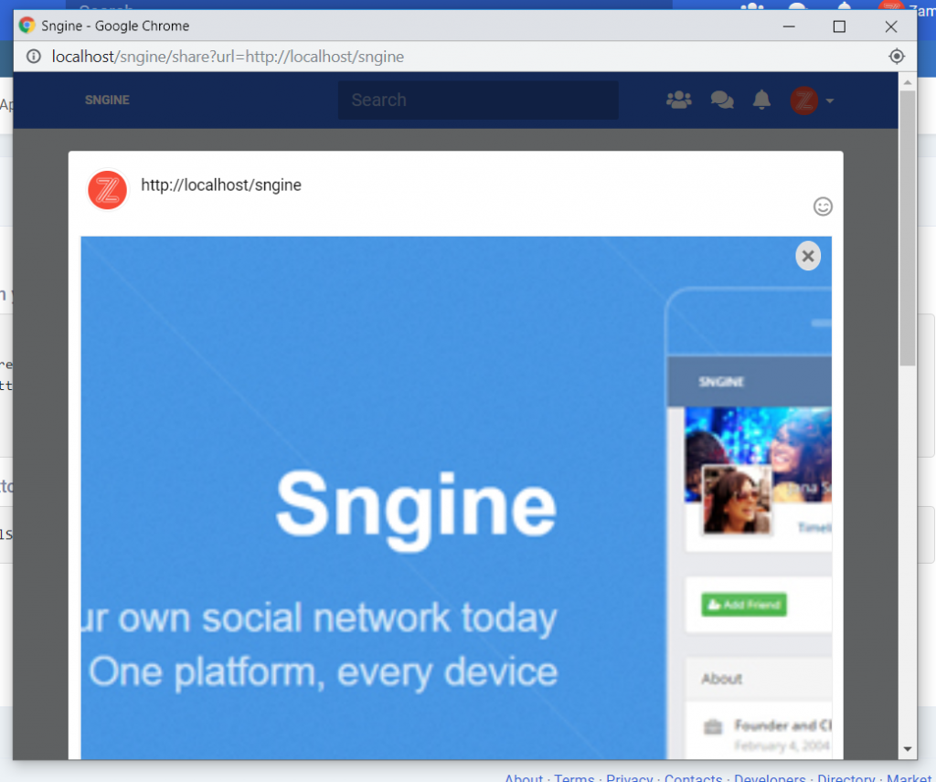Click the location target icon in address bar
936x782 pixels.
[896, 56]
